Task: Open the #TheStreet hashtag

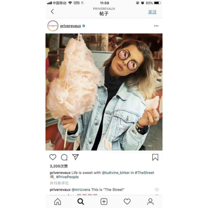Action: click(x=144, y=173)
